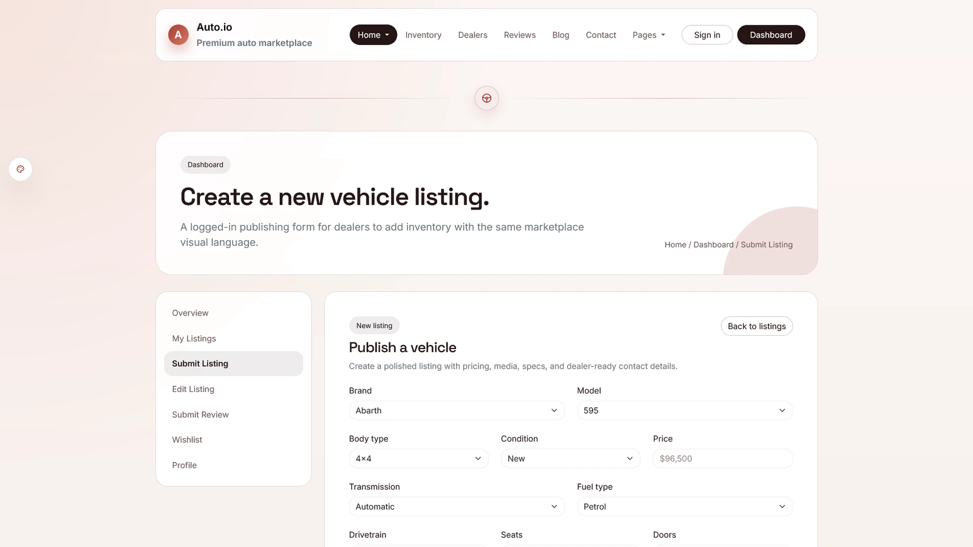Select Submit Review in the sidebar
Screen dimensions: 973x547
tap(234, 414)
